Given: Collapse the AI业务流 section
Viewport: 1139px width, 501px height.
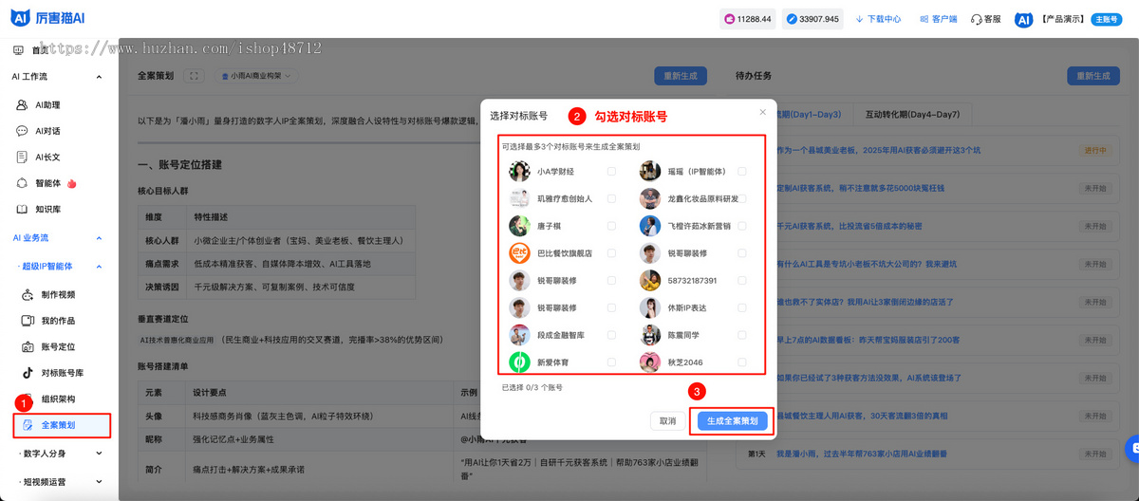Looking at the screenshot, I should pyautogui.click(x=99, y=238).
